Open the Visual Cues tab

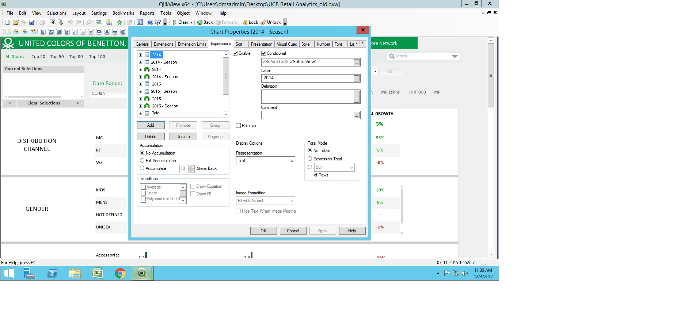point(287,44)
